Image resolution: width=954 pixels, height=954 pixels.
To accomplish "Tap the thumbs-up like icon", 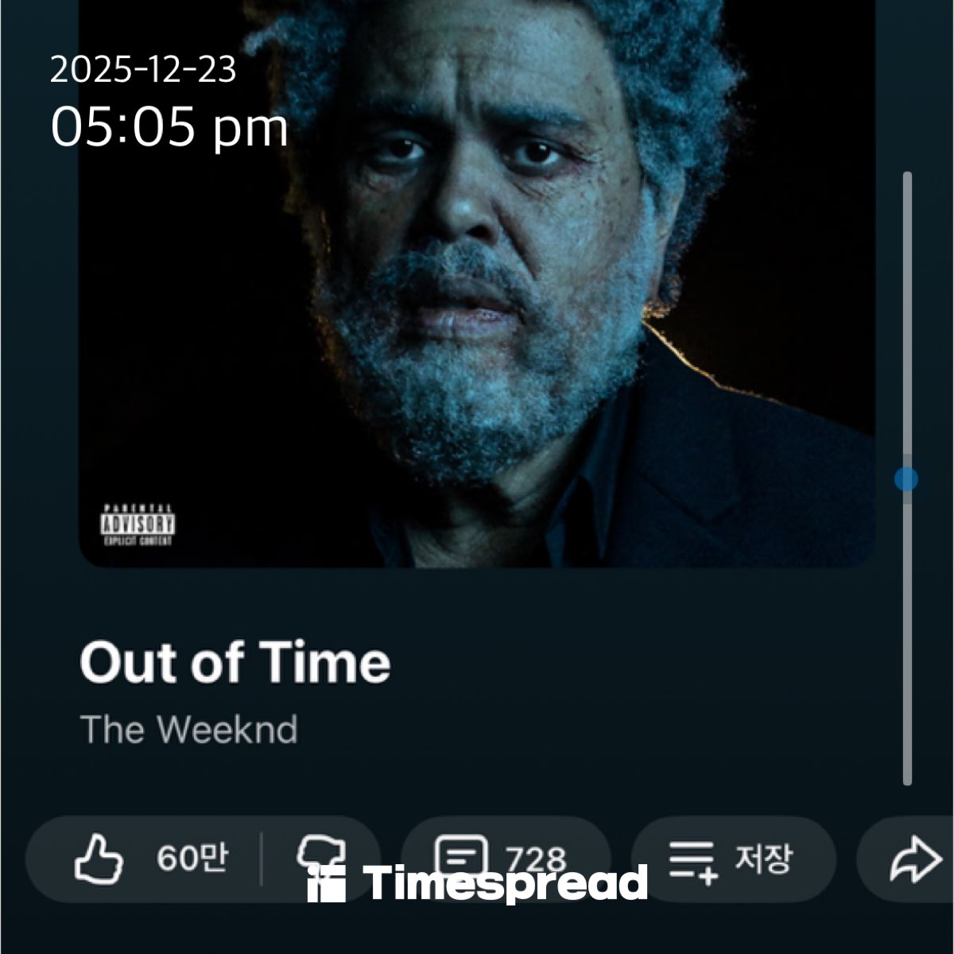I will pyautogui.click(x=99, y=858).
